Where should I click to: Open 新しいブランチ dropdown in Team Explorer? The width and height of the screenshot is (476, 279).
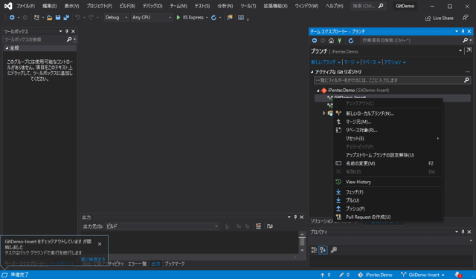[x=326, y=62]
